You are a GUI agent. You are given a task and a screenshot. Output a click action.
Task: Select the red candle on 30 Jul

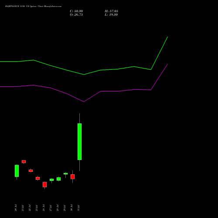click(73, 177)
